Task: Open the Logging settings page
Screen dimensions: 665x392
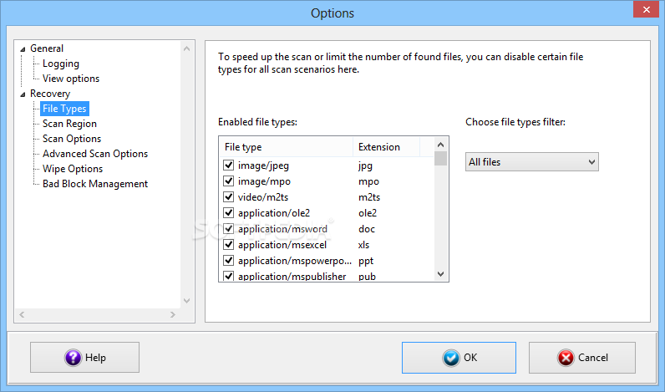Action: [61, 64]
